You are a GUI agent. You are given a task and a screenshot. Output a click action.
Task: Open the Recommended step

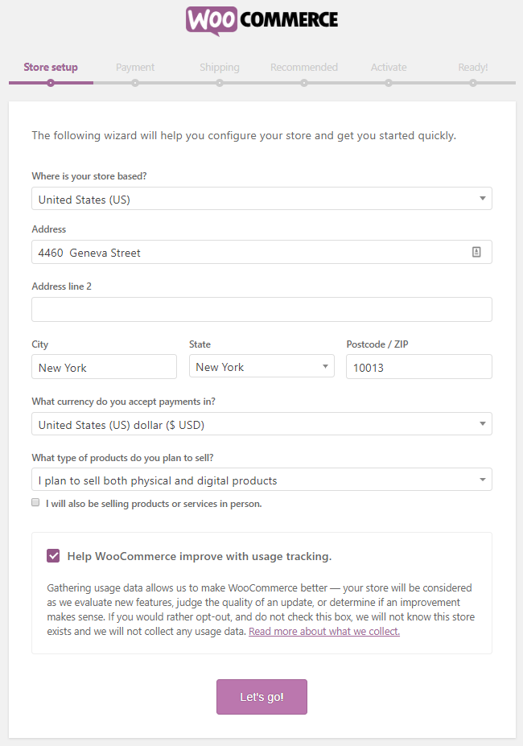pyautogui.click(x=304, y=68)
